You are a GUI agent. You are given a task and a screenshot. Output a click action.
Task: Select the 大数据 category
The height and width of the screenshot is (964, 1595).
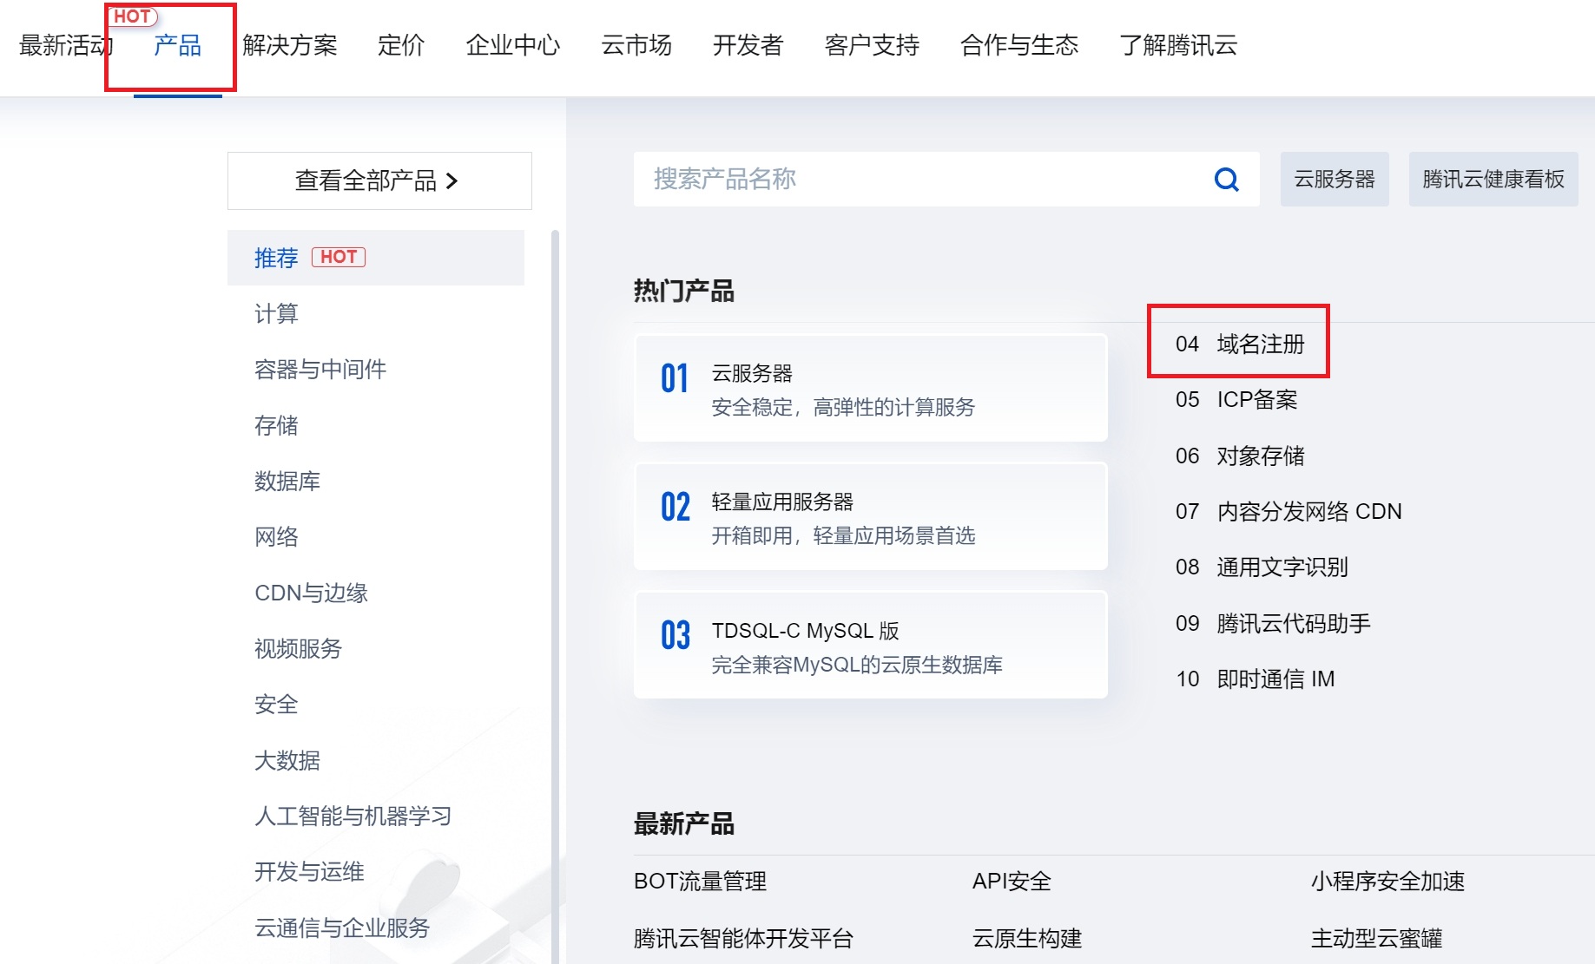click(x=287, y=760)
